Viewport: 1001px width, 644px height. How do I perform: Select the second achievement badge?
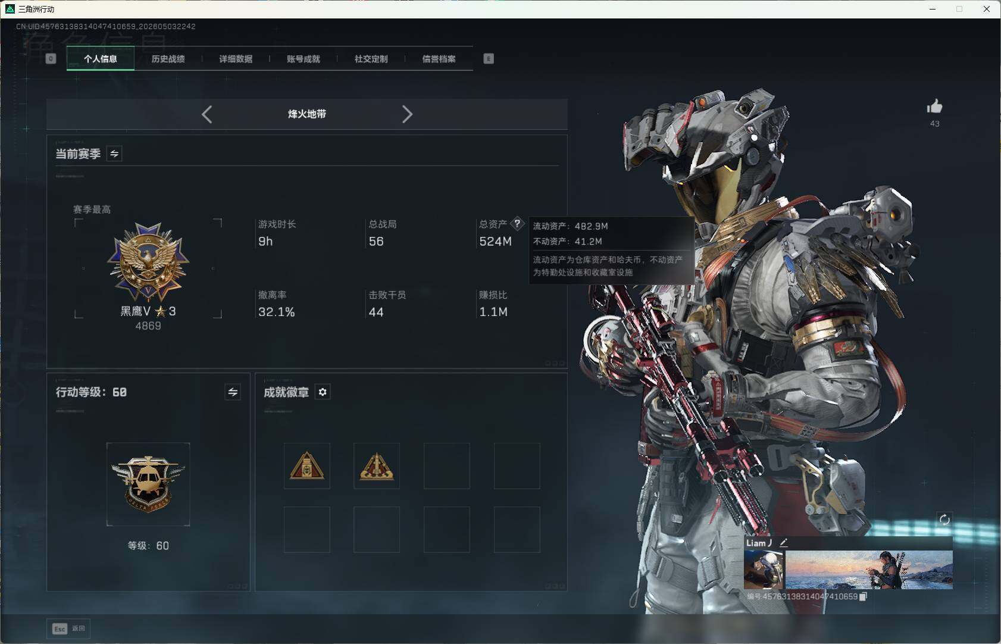click(377, 466)
